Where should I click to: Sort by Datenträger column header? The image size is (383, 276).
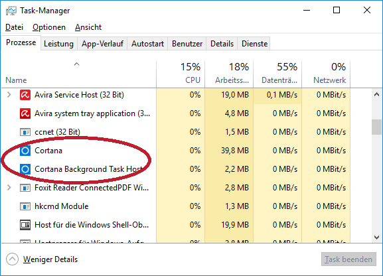pos(277,74)
